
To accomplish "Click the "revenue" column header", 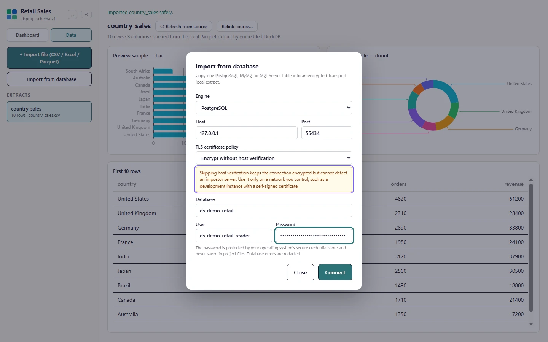I will (514, 184).
